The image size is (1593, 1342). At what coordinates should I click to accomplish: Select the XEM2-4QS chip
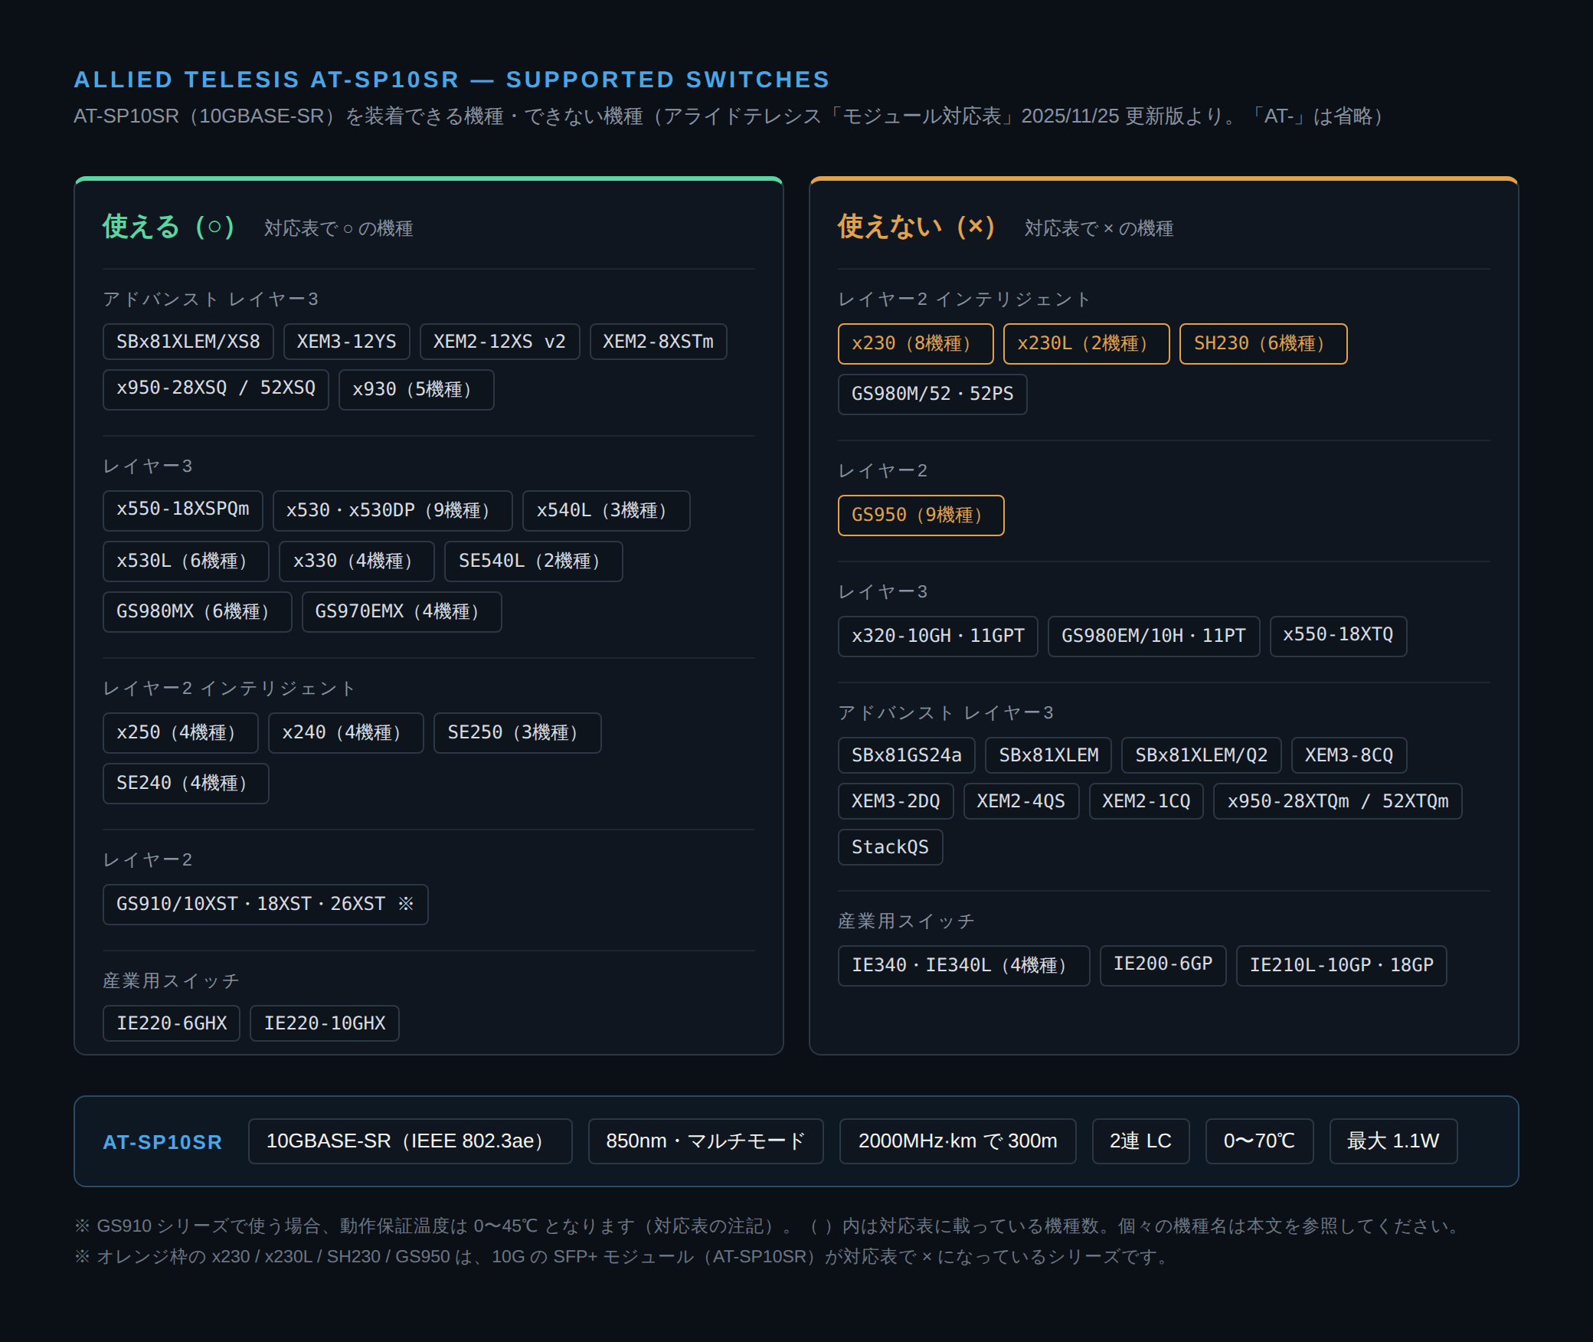1021,801
